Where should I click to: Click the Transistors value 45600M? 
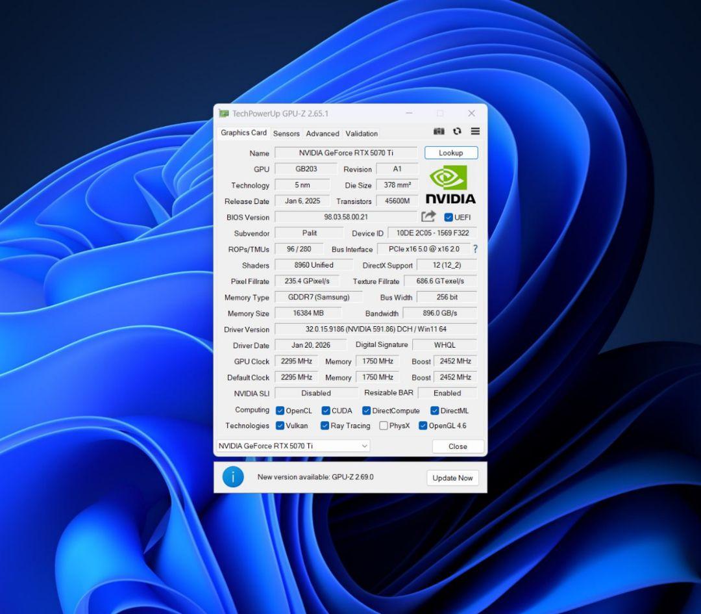click(x=397, y=201)
